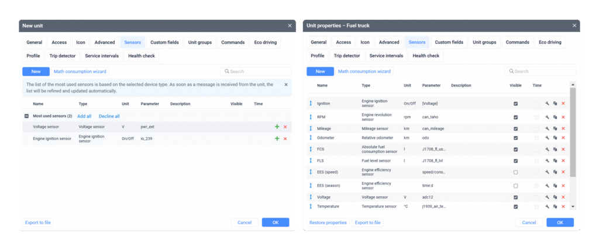Viewport: 599px width, 251px height.
Task: Open properties wrench for Ignition sensor
Action: (546, 103)
